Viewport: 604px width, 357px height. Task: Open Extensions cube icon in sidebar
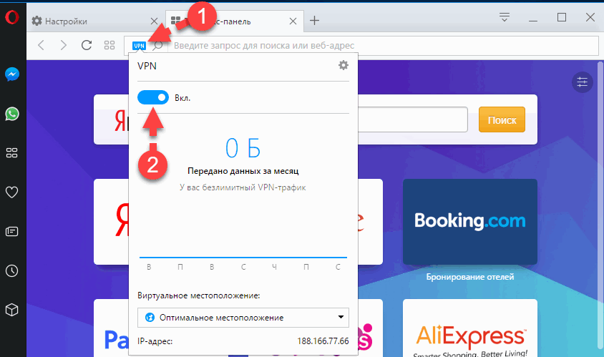11,310
